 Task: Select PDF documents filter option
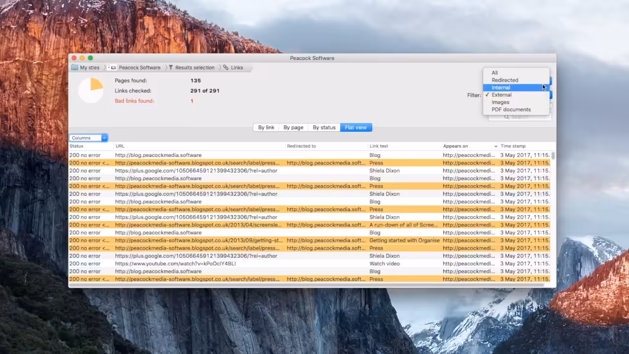(511, 110)
